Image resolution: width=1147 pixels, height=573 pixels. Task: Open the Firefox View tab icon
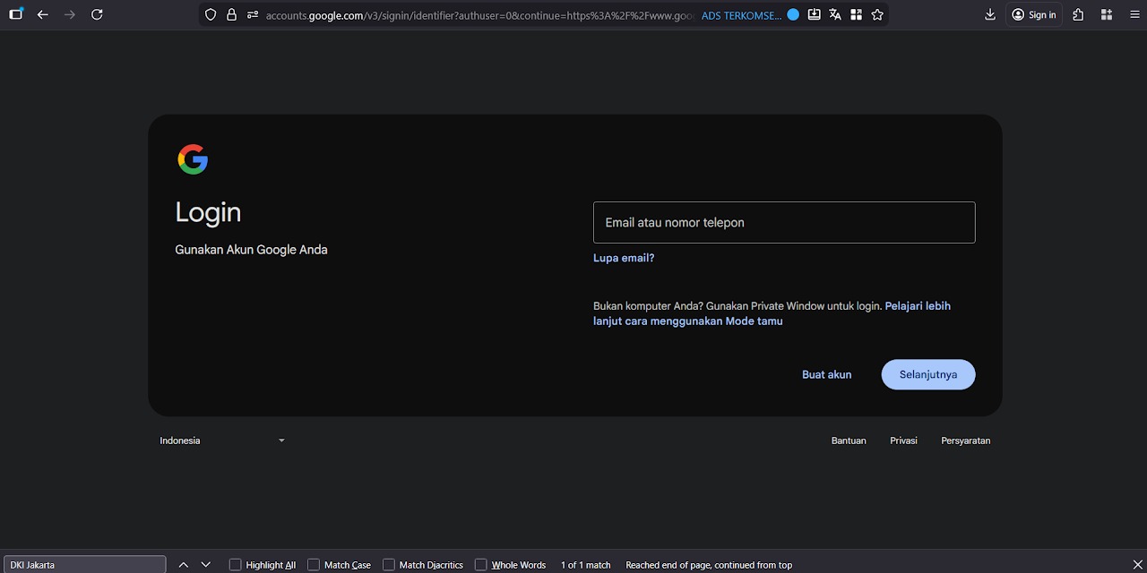click(15, 14)
